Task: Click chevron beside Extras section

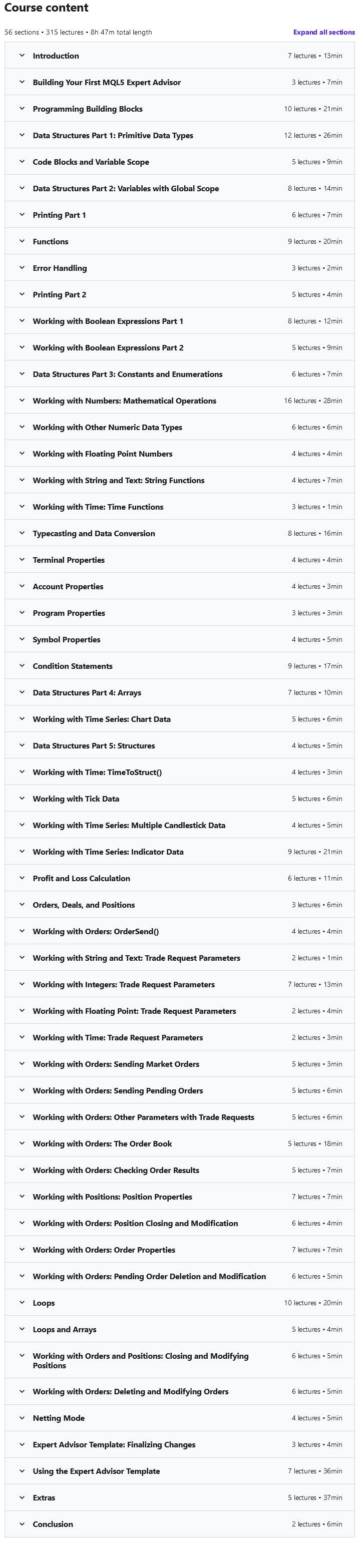Action: (x=22, y=1497)
